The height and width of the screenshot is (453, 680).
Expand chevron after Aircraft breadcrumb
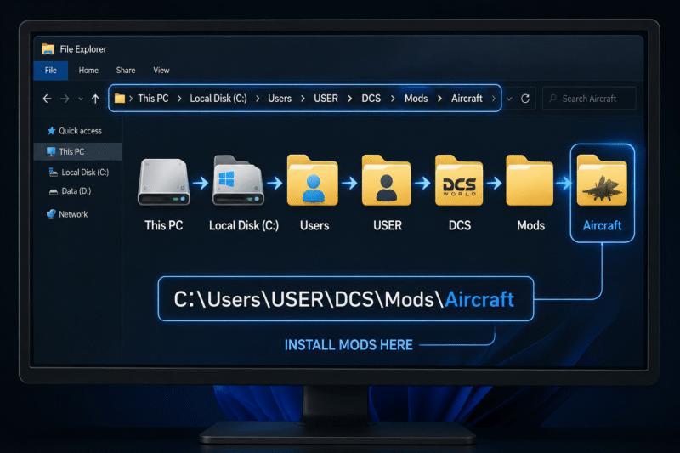[494, 99]
